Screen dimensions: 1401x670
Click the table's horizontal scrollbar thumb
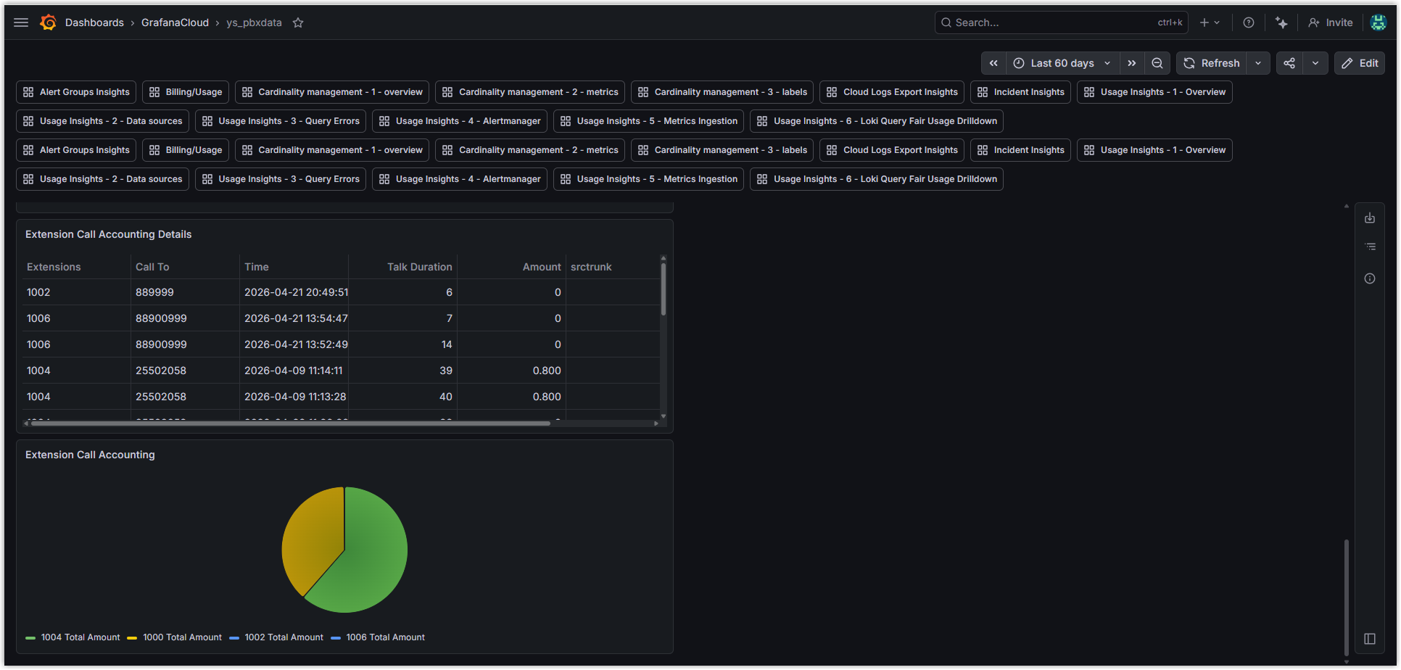coord(291,423)
